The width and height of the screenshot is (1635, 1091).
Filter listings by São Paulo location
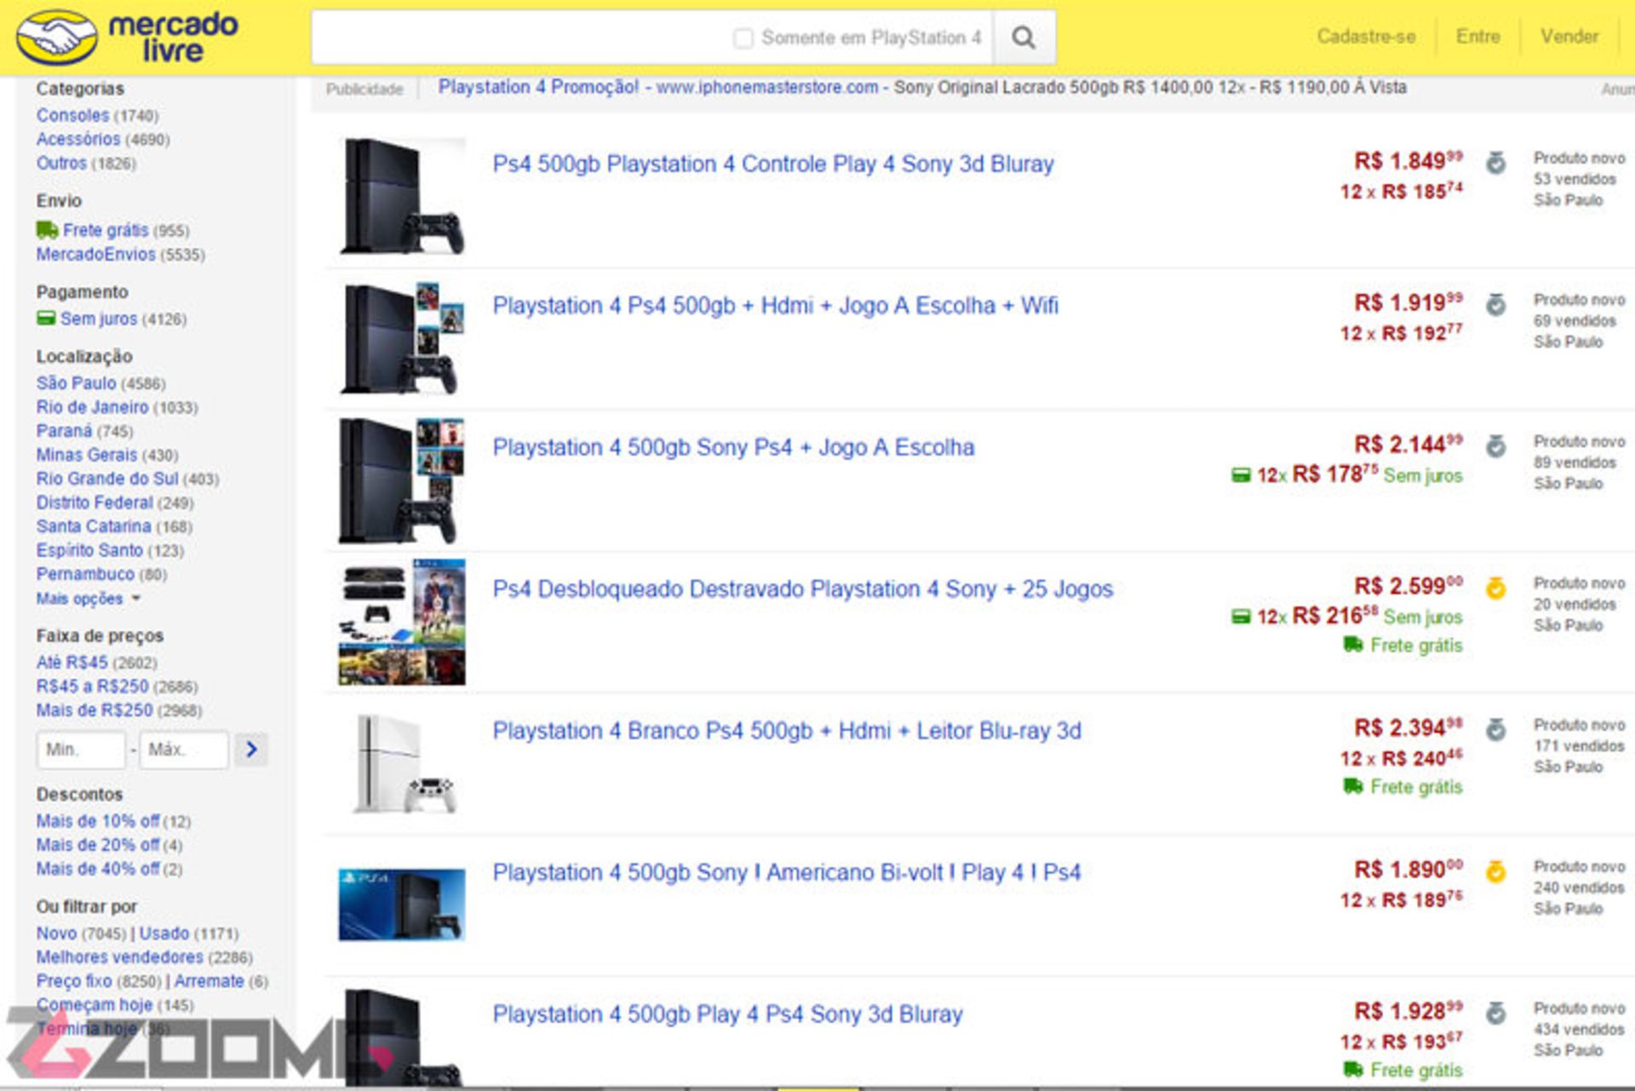click(76, 383)
